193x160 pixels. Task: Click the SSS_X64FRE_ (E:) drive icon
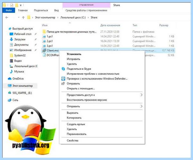(10, 93)
